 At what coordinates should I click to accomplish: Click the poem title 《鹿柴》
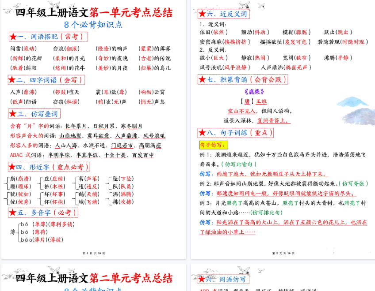(254, 92)
